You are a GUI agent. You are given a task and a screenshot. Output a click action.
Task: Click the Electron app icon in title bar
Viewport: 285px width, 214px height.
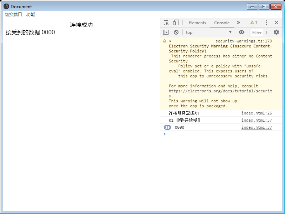tap(6, 6)
